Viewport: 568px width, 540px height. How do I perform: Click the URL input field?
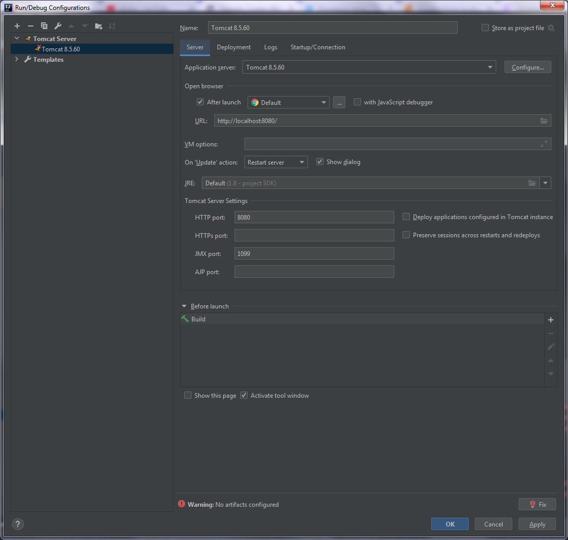click(x=382, y=121)
